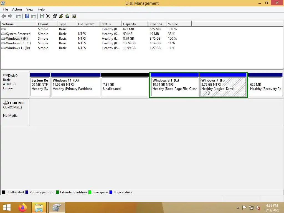Open the Action menu

click(x=17, y=9)
